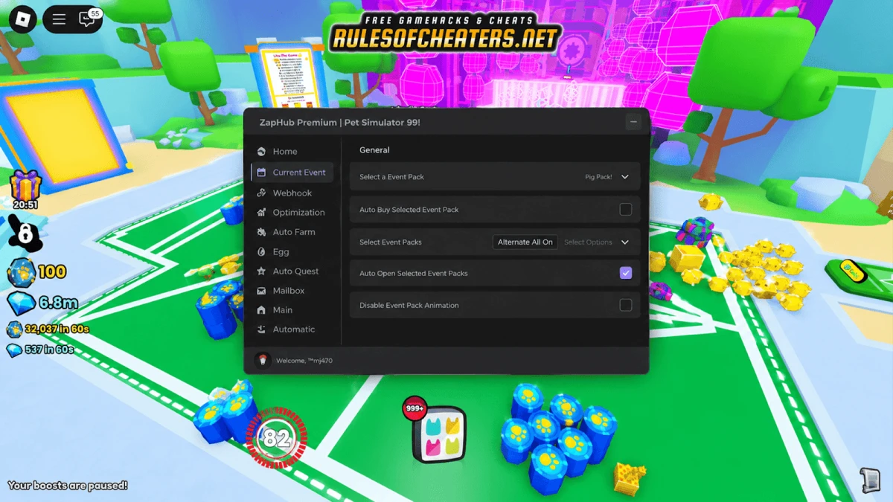Image resolution: width=893 pixels, height=502 pixels.
Task: Expand the Select a Event Pack dropdown
Action: coord(625,177)
